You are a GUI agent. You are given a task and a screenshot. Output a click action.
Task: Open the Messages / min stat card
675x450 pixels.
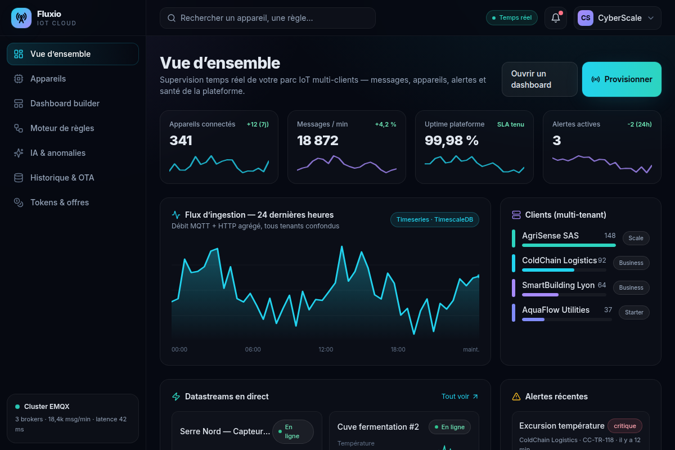click(x=346, y=147)
